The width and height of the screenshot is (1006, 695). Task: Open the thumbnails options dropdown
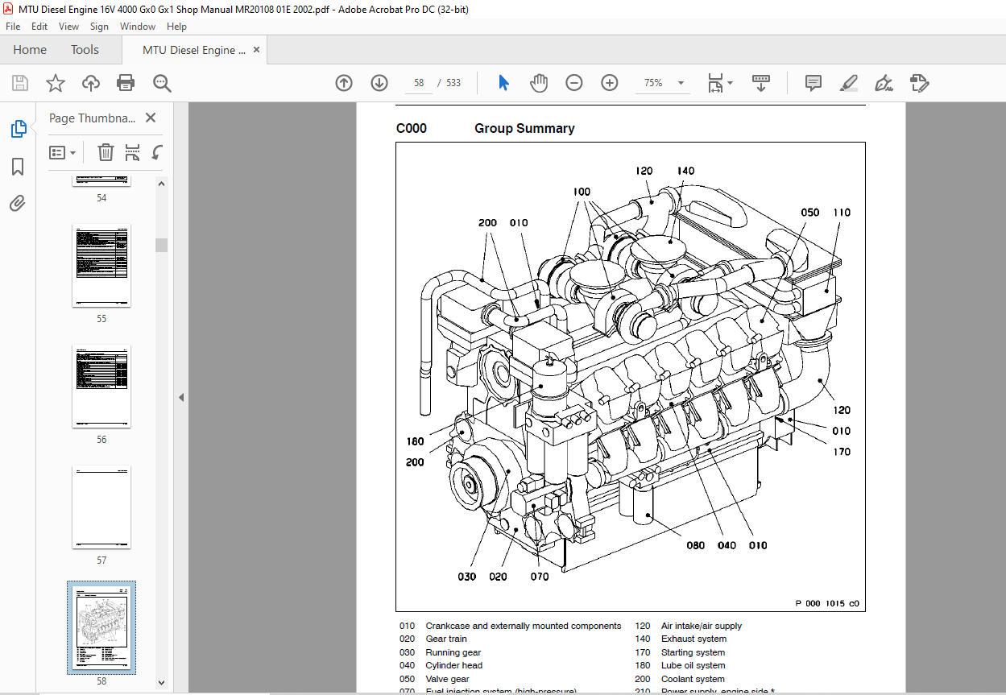pos(62,152)
